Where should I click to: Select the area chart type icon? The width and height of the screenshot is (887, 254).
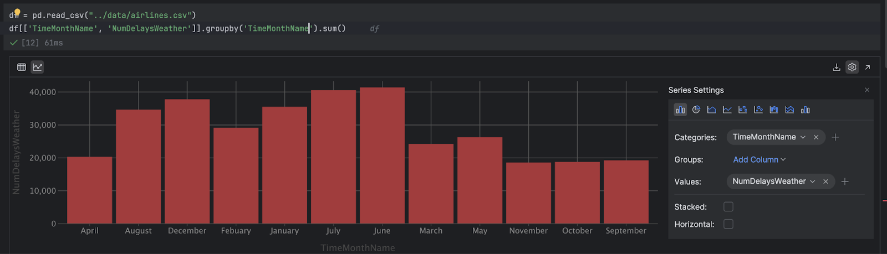pos(712,110)
